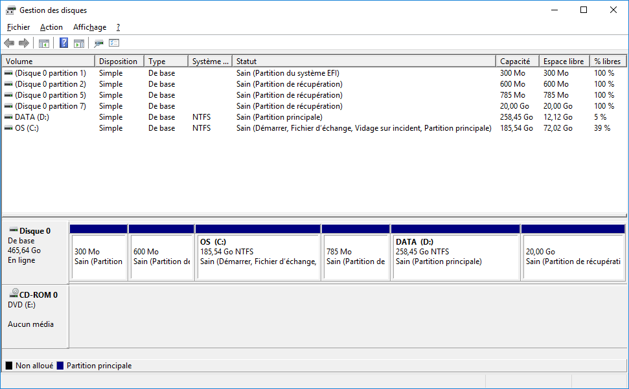The image size is (629, 389).
Task: Select the Disque 0 disk header panel
Action: 35,252
